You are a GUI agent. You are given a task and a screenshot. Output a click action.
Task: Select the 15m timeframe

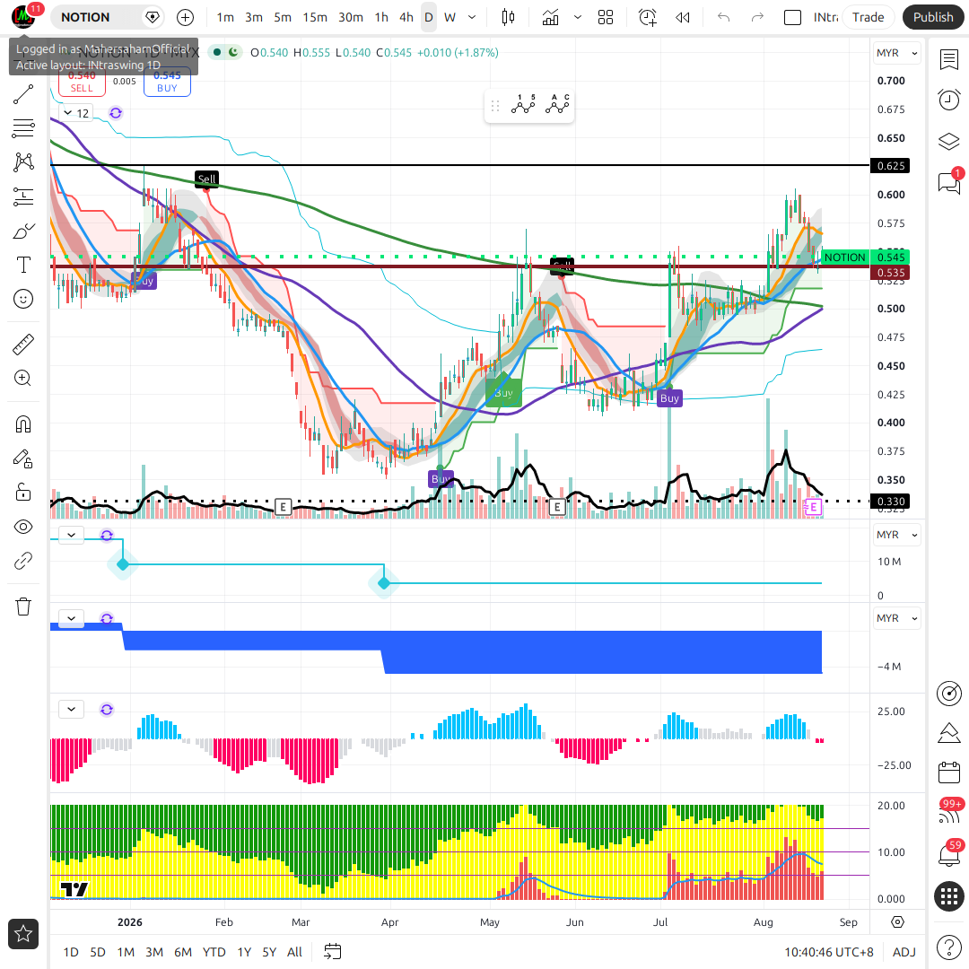tap(315, 17)
